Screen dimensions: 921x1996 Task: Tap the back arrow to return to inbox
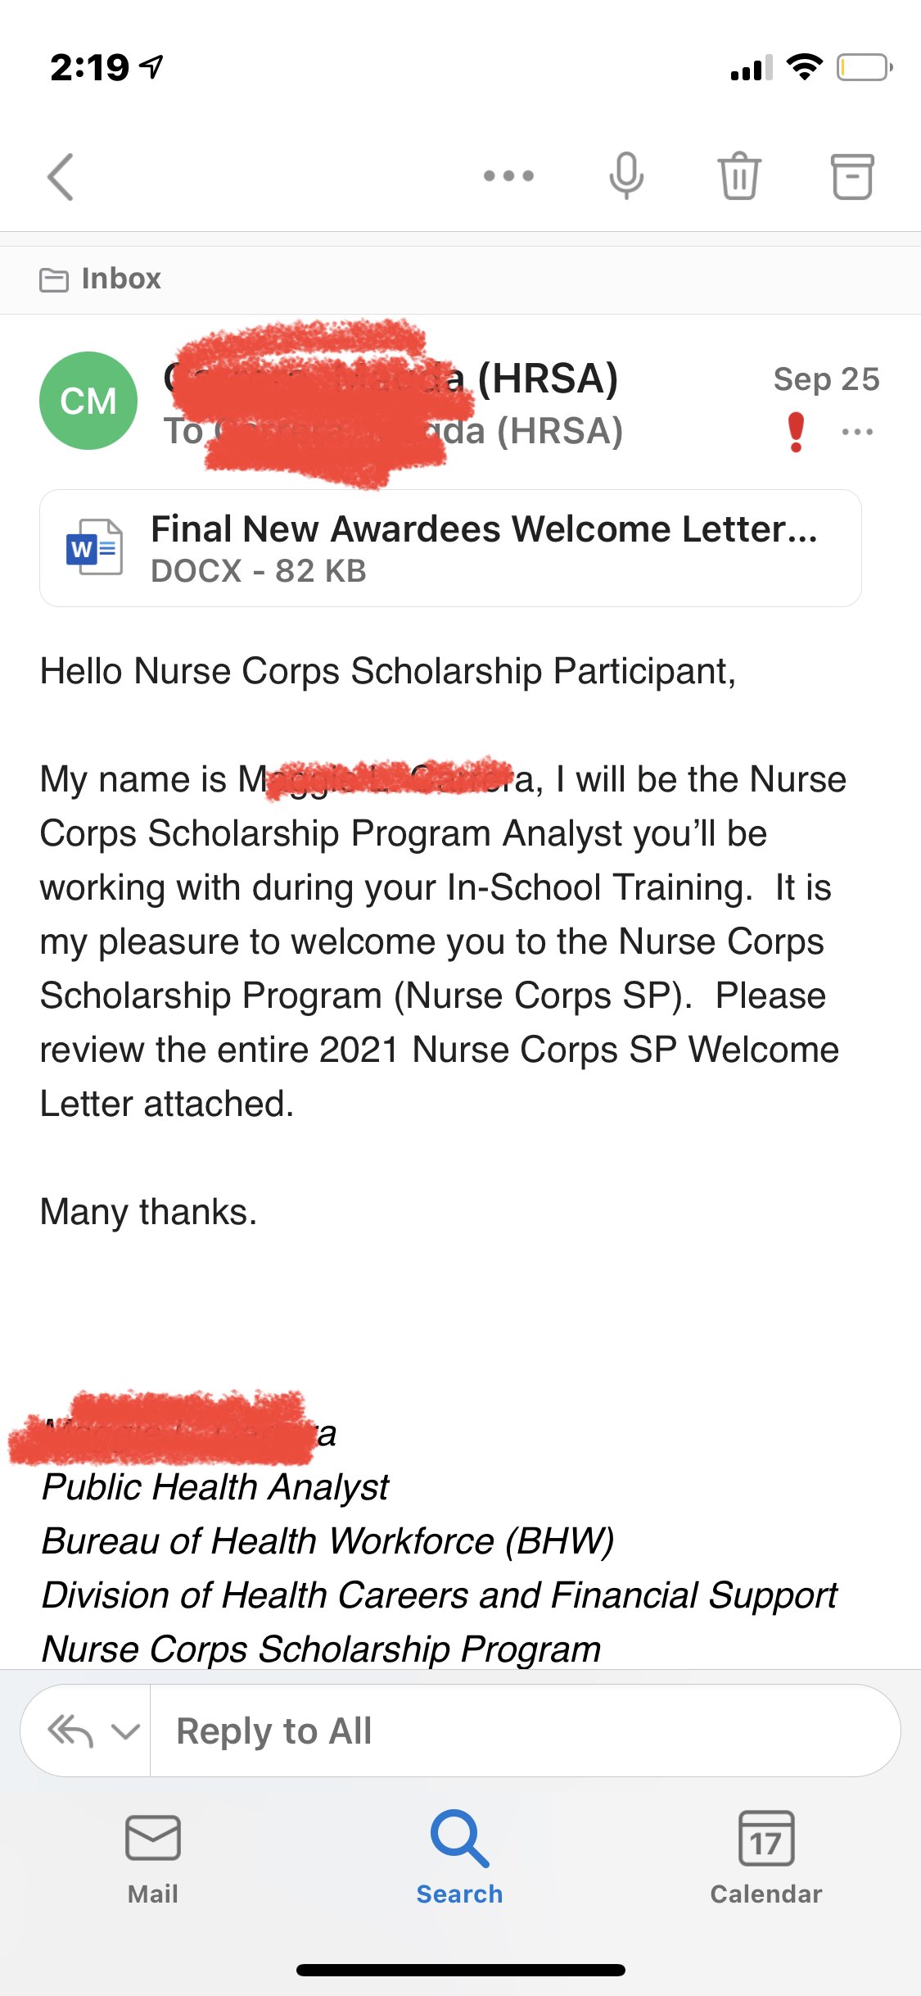tap(61, 176)
